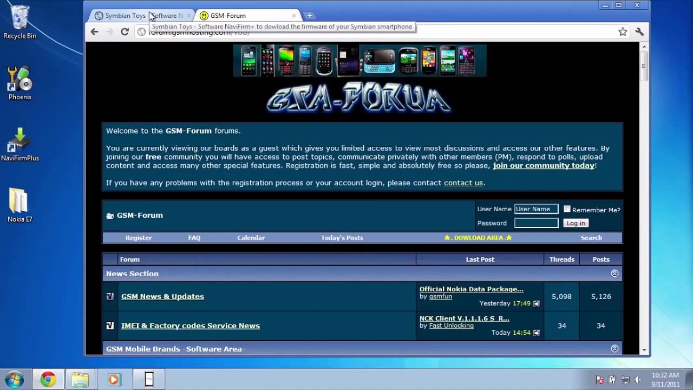Click the Last Post column header
Image resolution: width=693 pixels, height=390 pixels.
(x=480, y=259)
